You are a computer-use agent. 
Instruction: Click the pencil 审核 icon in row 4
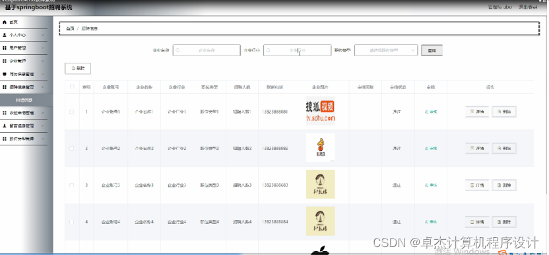(x=426, y=222)
